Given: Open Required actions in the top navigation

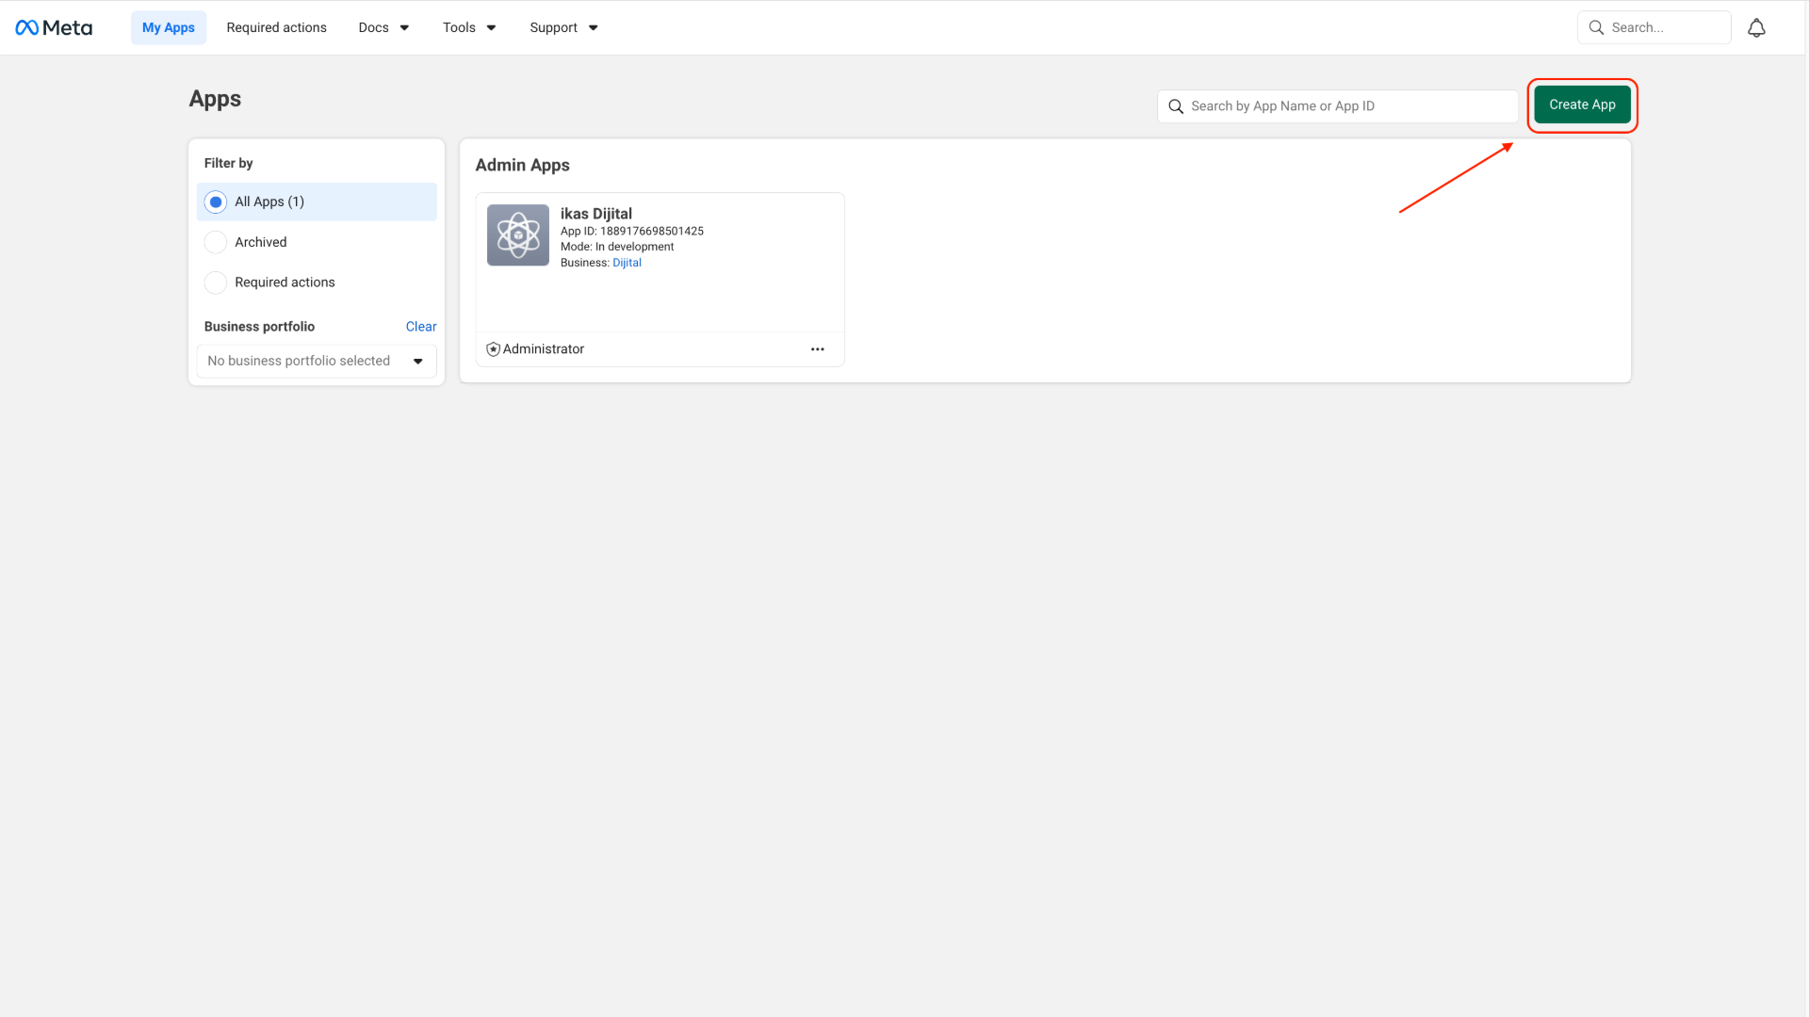Looking at the screenshot, I should 277,27.
